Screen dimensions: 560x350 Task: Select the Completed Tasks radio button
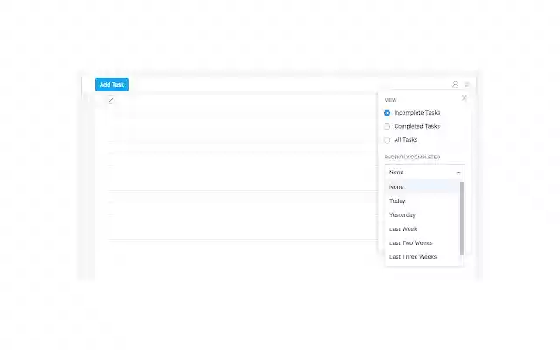387,126
